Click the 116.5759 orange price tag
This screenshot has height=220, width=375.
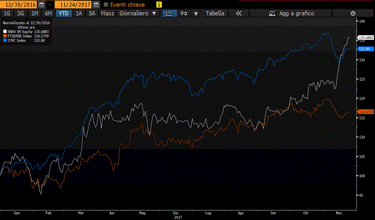pos(366,112)
